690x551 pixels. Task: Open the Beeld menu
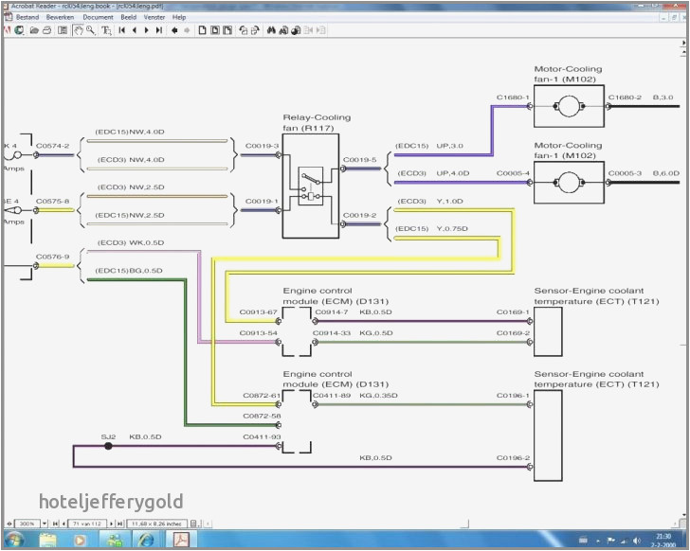pyautogui.click(x=129, y=17)
